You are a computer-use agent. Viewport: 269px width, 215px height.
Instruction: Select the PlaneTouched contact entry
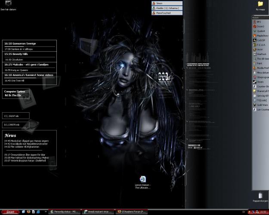166,13
